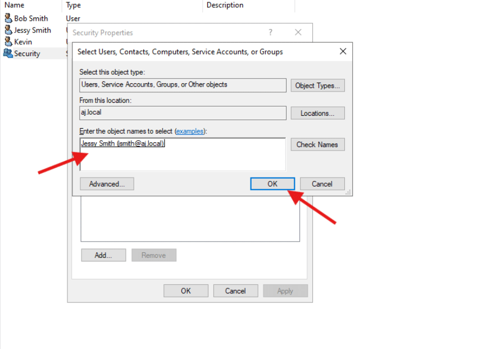Screen dimensions: 487x349
Task: Select the Kevin user icon
Action: tap(8, 42)
